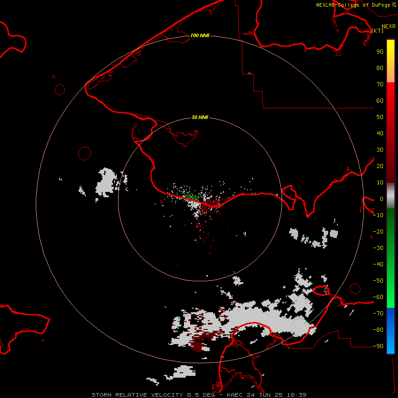Click the '[KT]' units label
This screenshot has width=398, height=398.
(377, 31)
